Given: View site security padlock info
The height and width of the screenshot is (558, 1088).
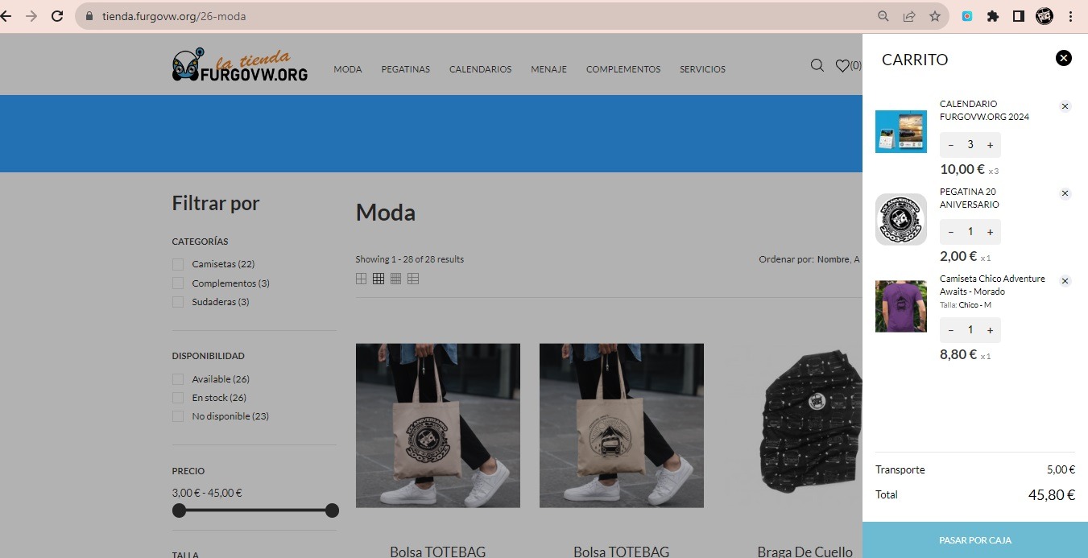Looking at the screenshot, I should point(89,16).
